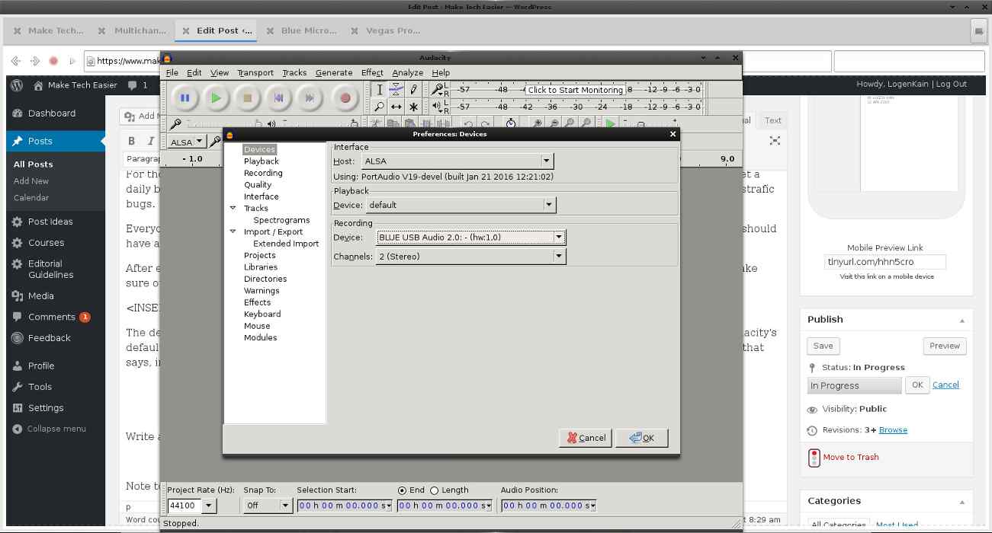Click the Skip to End button
Viewport: 992px width, 533px height.
(x=308, y=97)
